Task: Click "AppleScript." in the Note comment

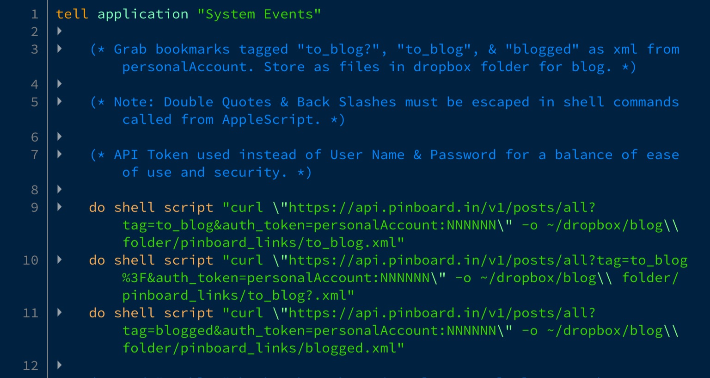Action: (271, 120)
